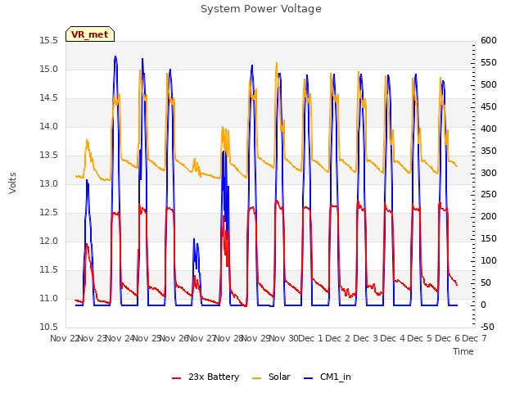Click the blue CM1_in legend swatch
Screen dimensions: 524x393
pyautogui.click(x=309, y=378)
